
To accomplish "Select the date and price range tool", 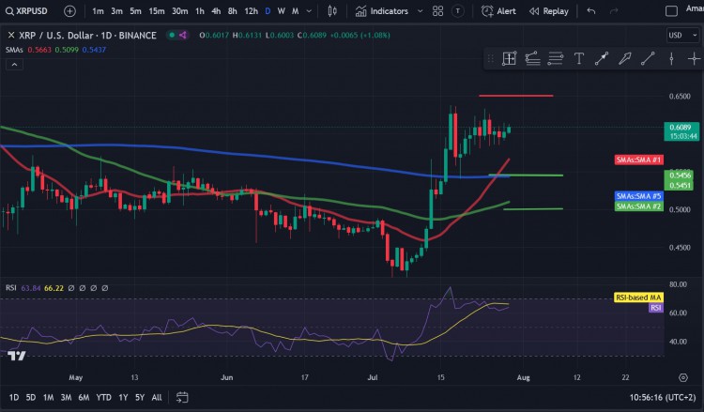I will 509,58.
